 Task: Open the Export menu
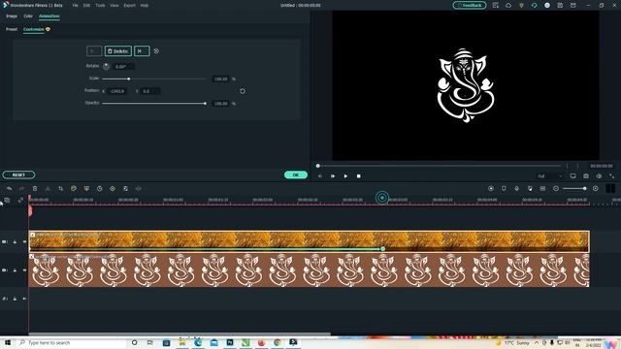coord(129,6)
